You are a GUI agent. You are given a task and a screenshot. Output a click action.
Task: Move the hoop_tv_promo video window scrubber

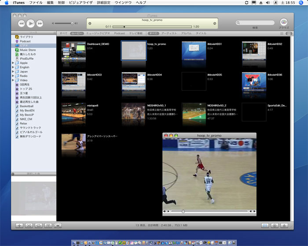pyautogui.click(x=183, y=211)
